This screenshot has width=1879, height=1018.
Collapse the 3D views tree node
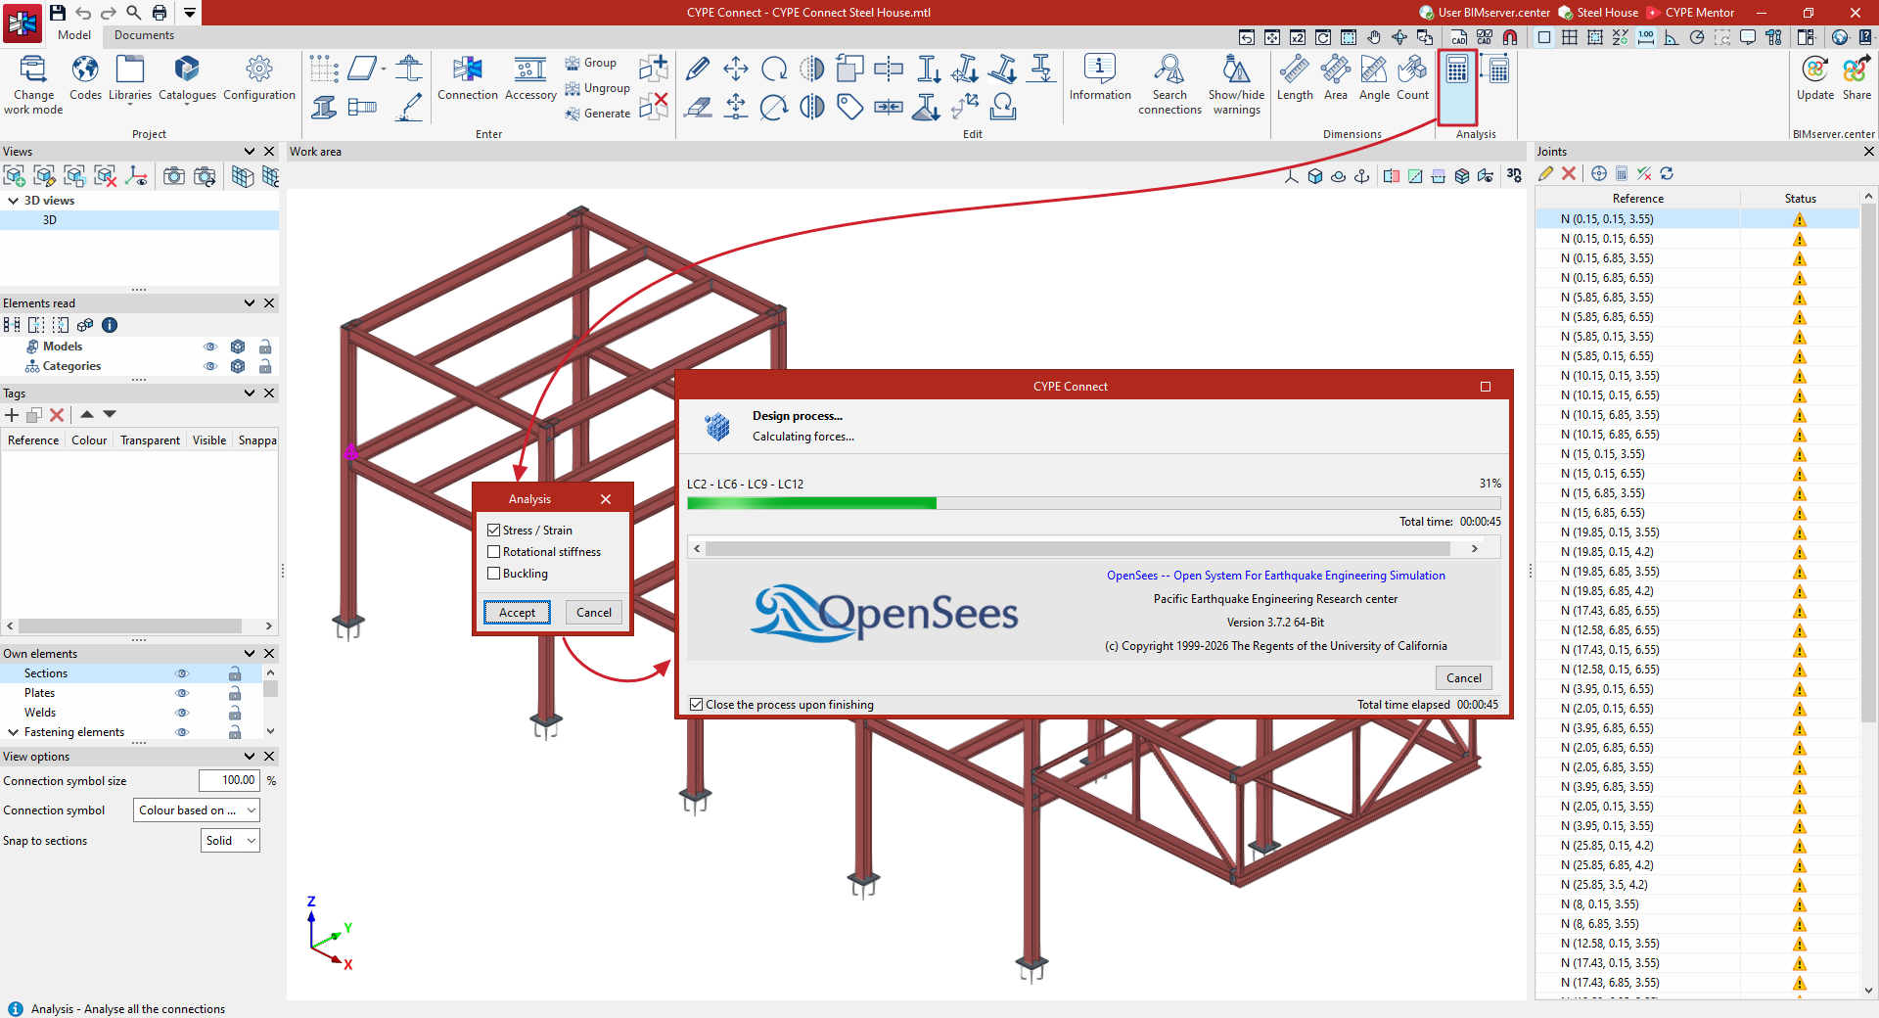[x=13, y=201]
